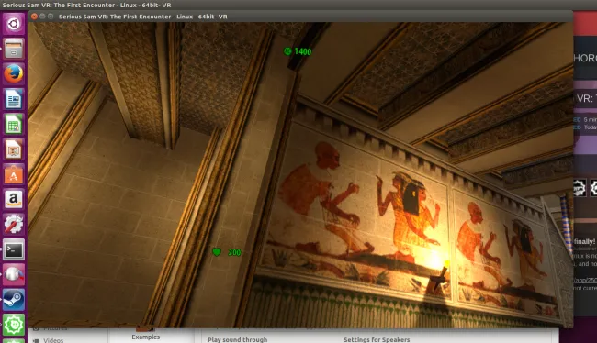The height and width of the screenshot is (343, 597).
Task: Select Videos in the file sidebar
Action: pyautogui.click(x=53, y=340)
